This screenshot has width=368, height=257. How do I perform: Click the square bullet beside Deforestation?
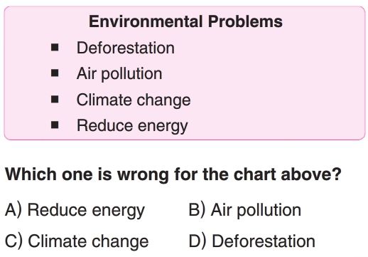click(x=55, y=47)
